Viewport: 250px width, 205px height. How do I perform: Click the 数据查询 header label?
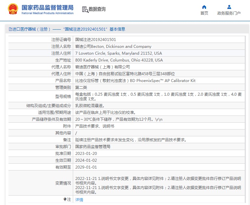[x=97, y=9]
